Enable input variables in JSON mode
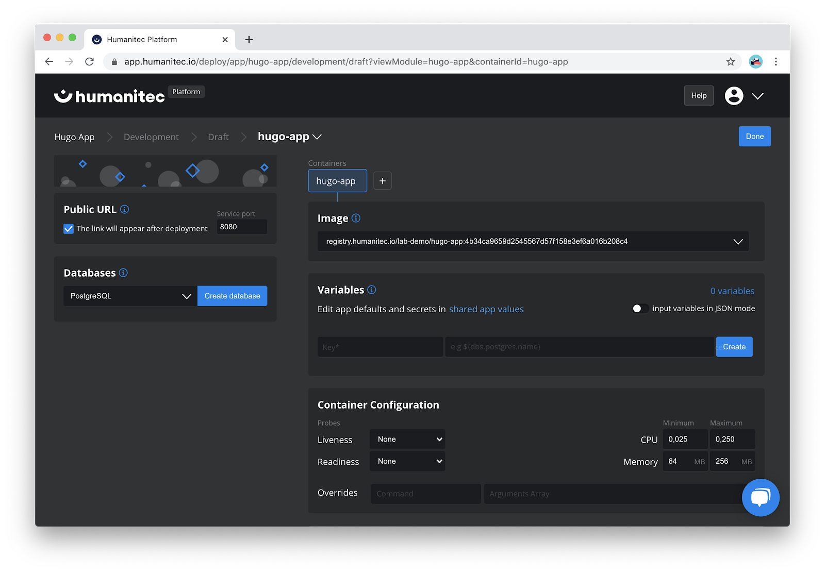This screenshot has width=825, height=573. click(x=640, y=308)
